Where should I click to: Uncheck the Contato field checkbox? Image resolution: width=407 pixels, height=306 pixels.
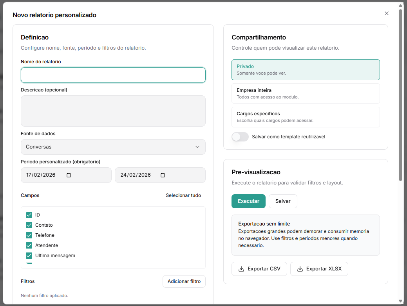tap(29, 225)
